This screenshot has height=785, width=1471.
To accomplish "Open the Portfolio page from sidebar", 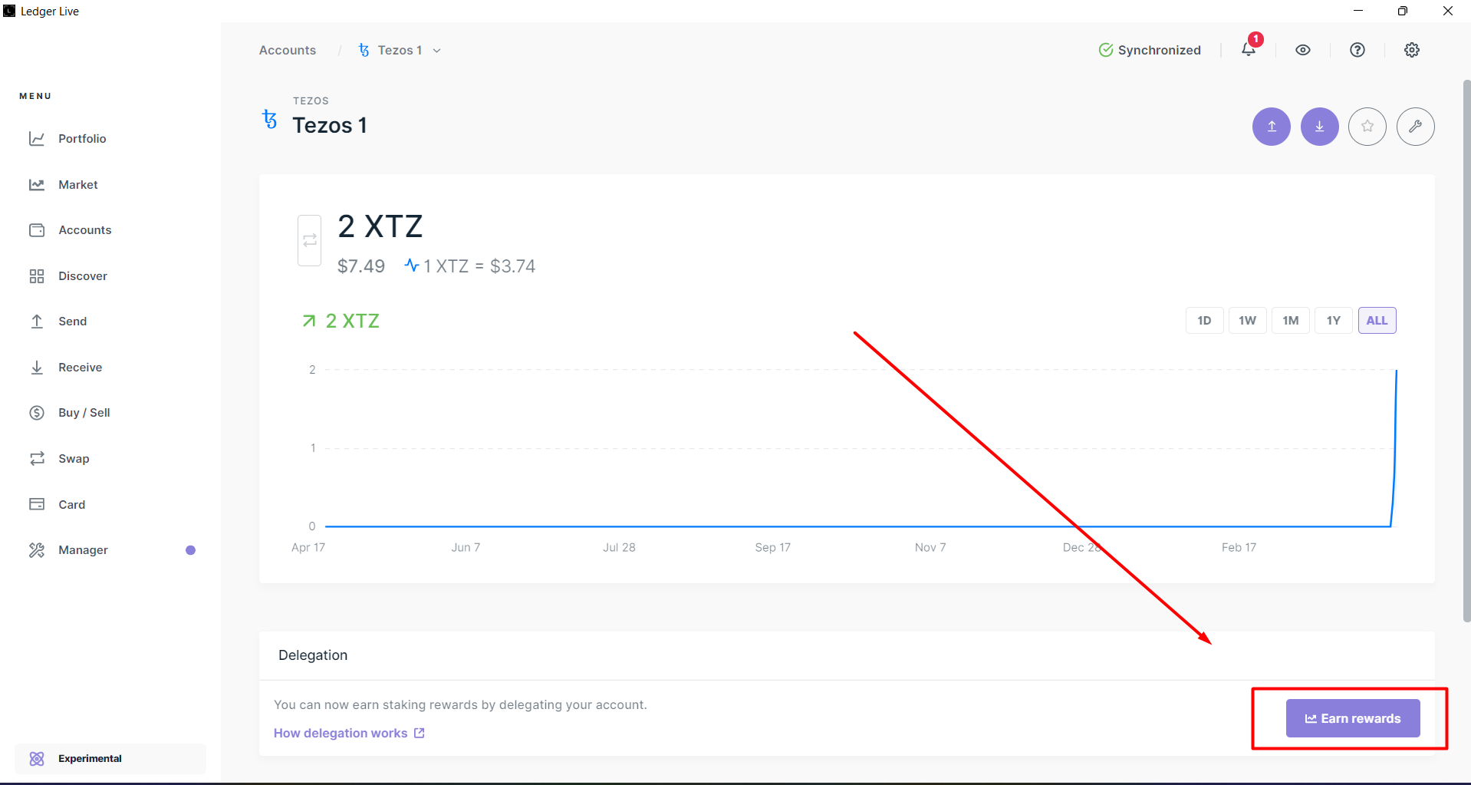I will click(82, 139).
